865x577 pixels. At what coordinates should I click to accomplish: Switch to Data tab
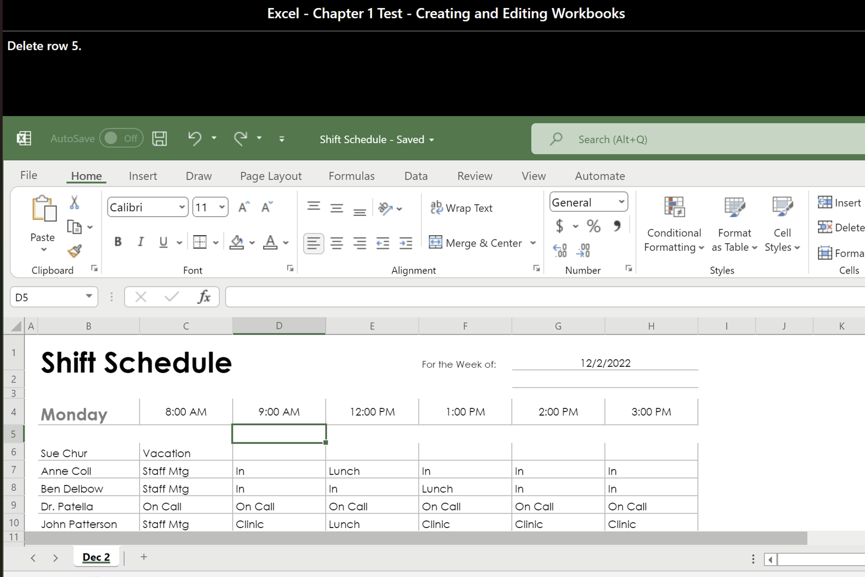click(416, 176)
